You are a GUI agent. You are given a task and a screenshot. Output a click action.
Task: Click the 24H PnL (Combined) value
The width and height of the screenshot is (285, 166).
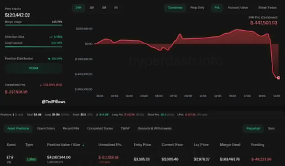(x=264, y=23)
